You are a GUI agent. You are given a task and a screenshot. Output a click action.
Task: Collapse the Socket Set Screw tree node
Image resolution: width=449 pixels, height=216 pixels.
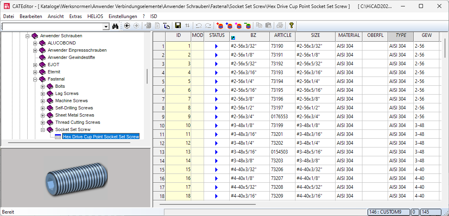(x=43, y=129)
